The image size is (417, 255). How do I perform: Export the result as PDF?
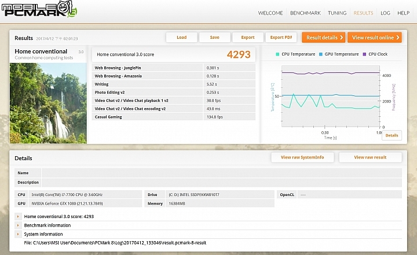tap(281, 38)
